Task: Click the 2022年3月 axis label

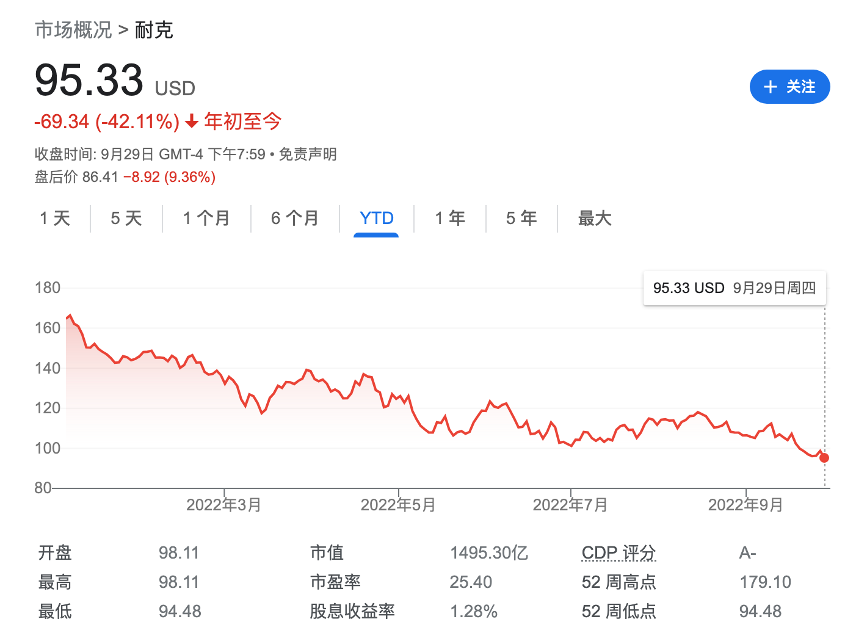Action: point(224,505)
